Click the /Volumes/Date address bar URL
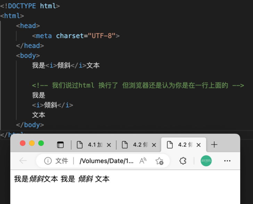Viewport: 253px width, 204px height. click(106, 161)
